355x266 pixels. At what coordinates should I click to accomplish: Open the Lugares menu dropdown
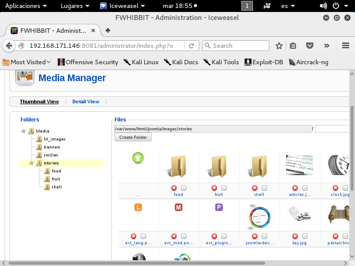pyautogui.click(x=75, y=6)
